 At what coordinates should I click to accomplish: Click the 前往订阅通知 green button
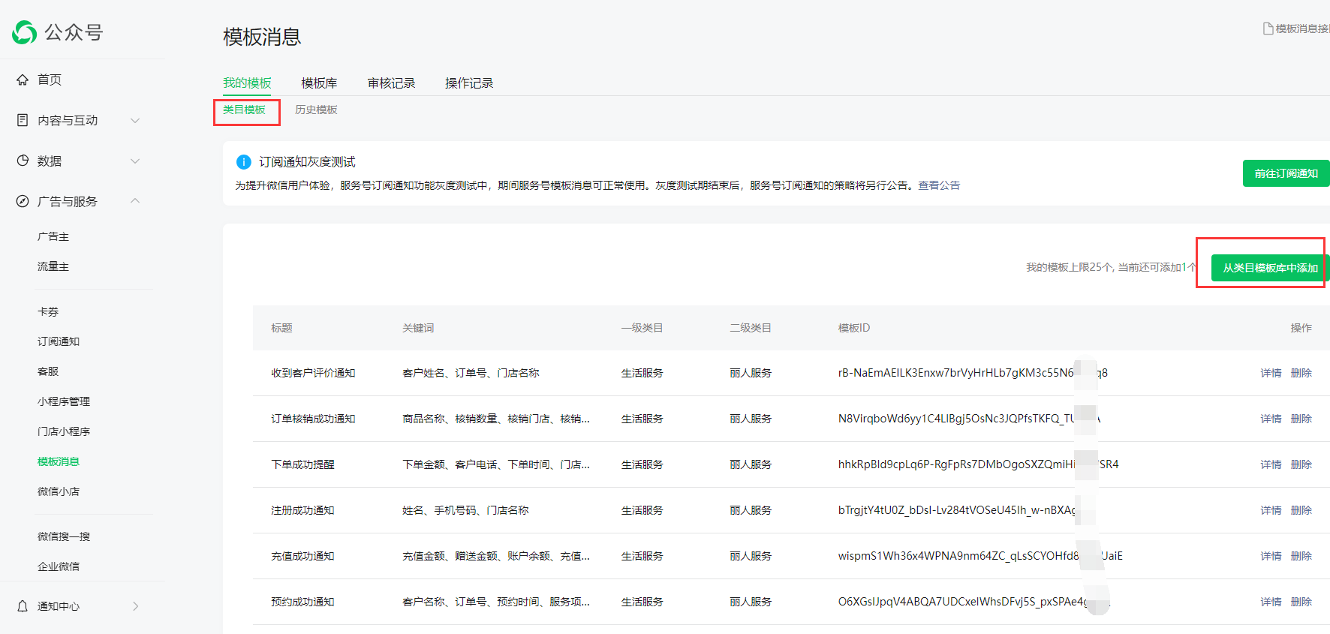(x=1286, y=173)
